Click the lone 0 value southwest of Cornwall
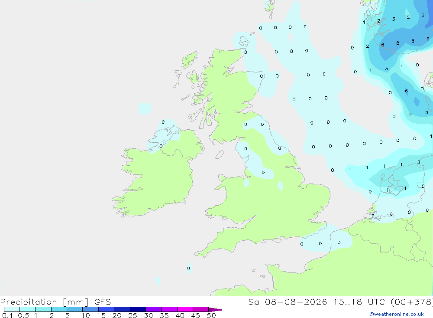433x318 pixels. pyautogui.click(x=189, y=269)
